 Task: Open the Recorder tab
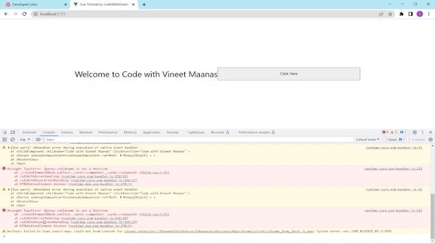(220, 133)
